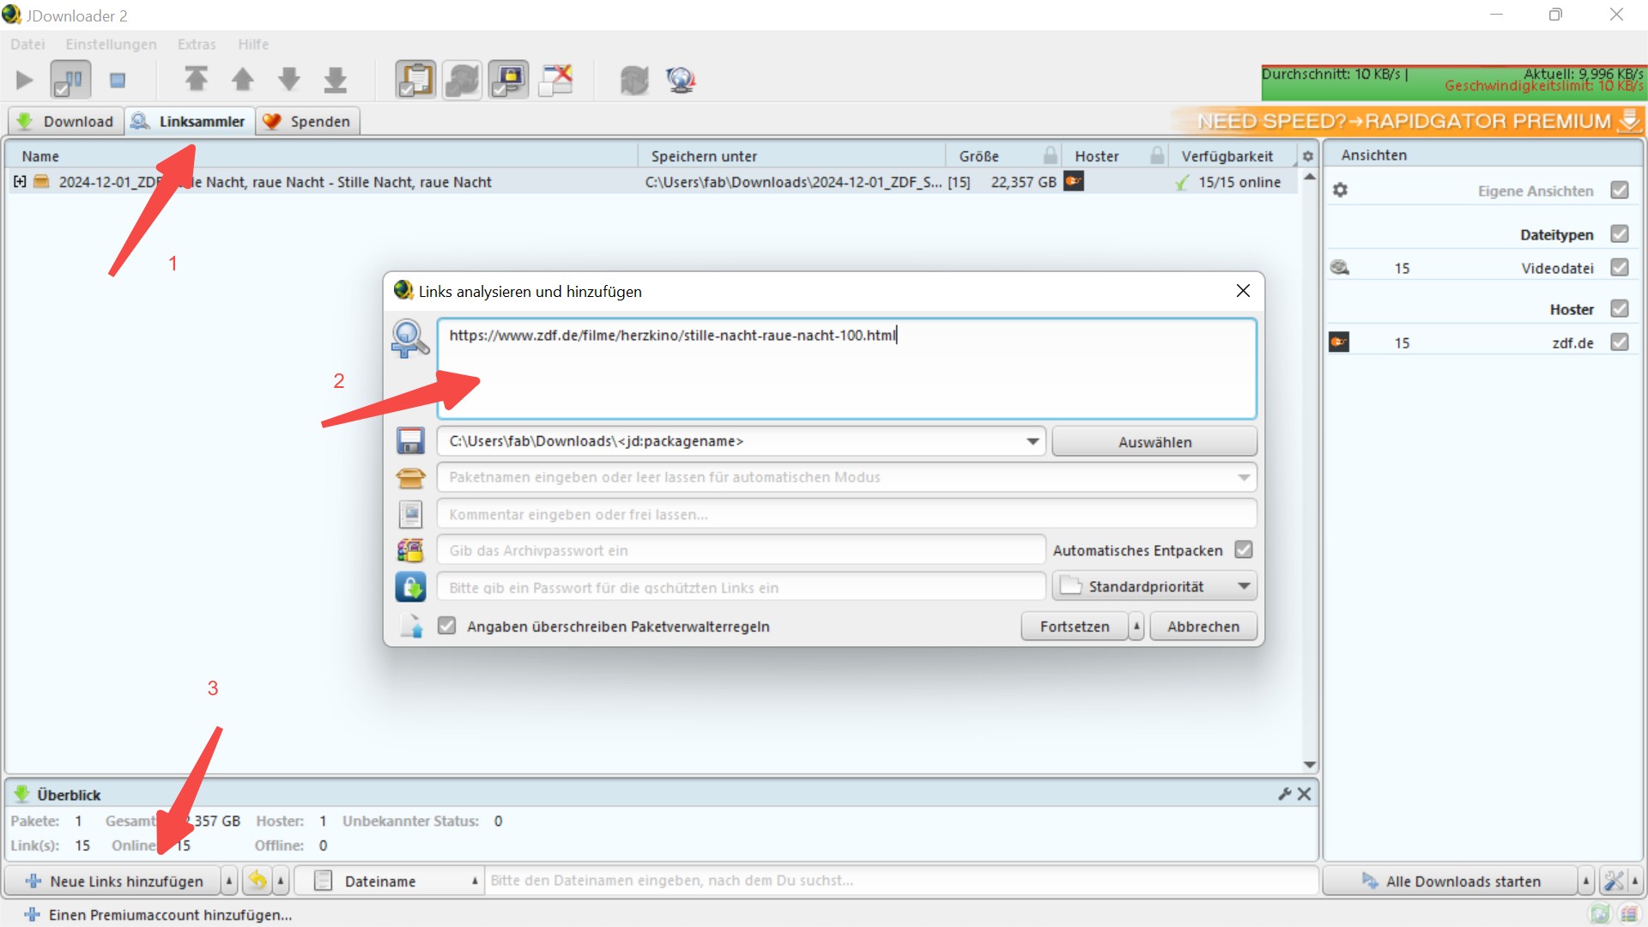Screen dimensions: 1648x927
Task: Click the reconnect now icon
Action: (x=634, y=80)
